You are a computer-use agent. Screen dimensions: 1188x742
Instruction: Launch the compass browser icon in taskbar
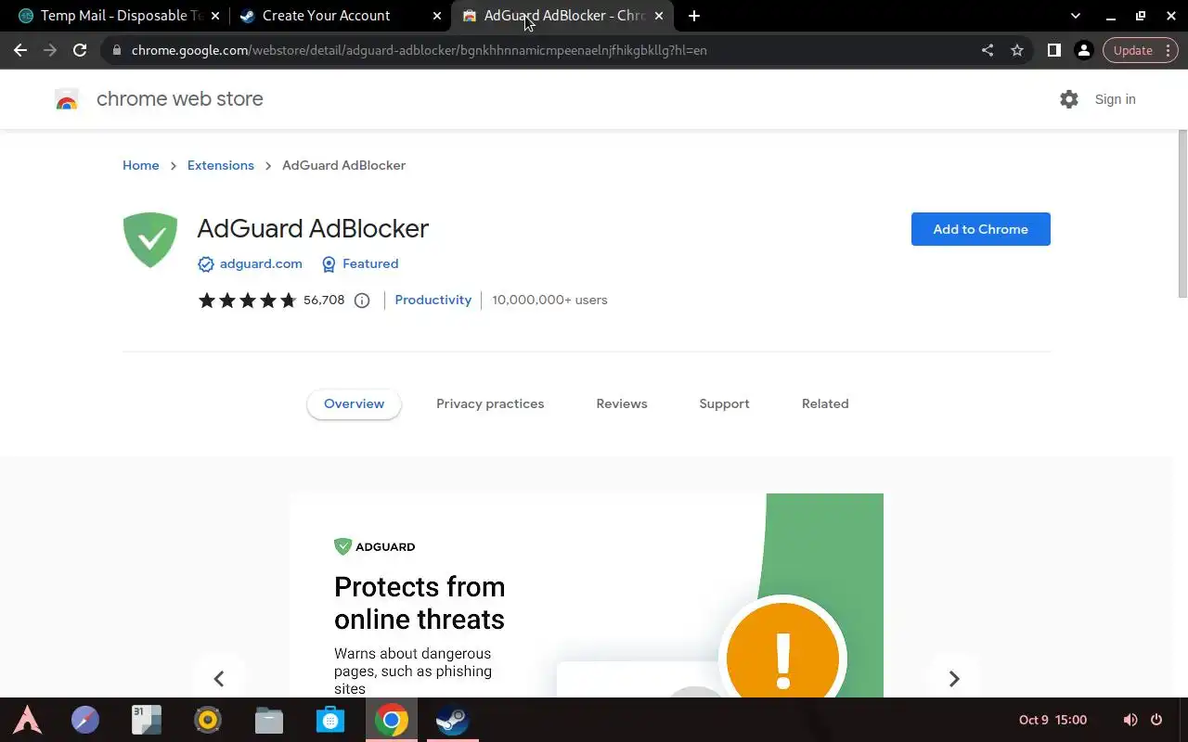(x=85, y=720)
